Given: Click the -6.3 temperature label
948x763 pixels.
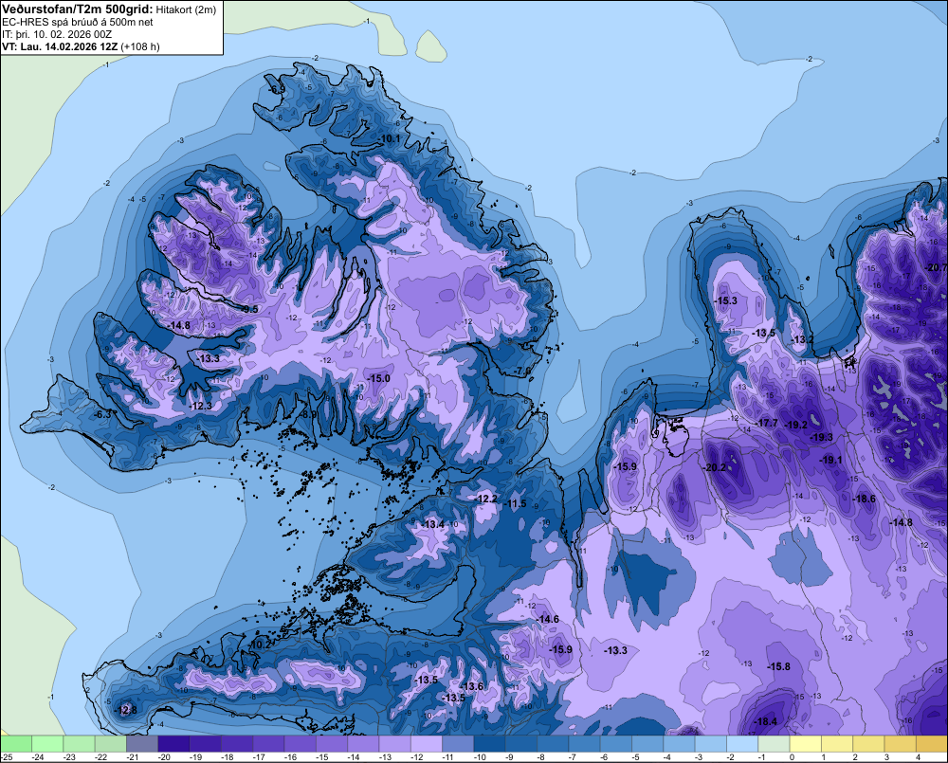Looking at the screenshot, I should click(x=103, y=414).
